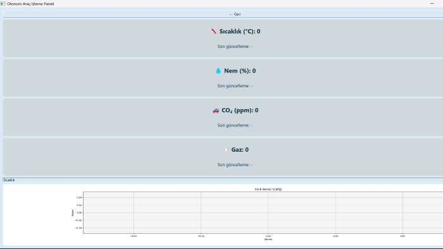443x249 pixels.
Task: Select the 'Sıcaklık (°C): 0' reading text
Action: click(x=240, y=32)
